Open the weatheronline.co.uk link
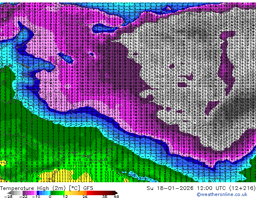 coord(222,194)
